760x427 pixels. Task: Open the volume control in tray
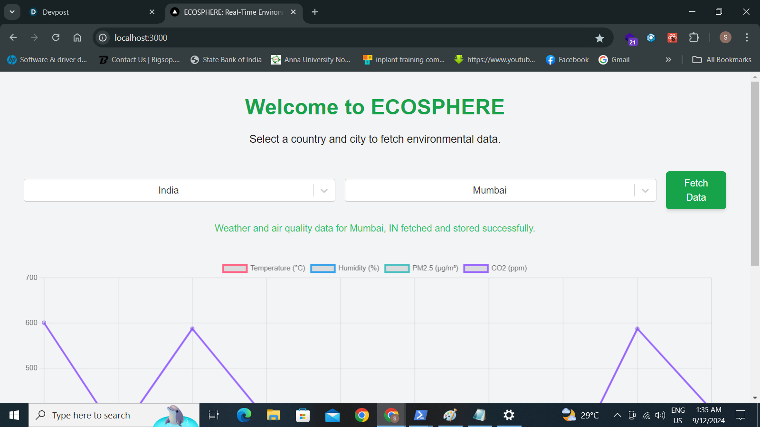coord(660,415)
